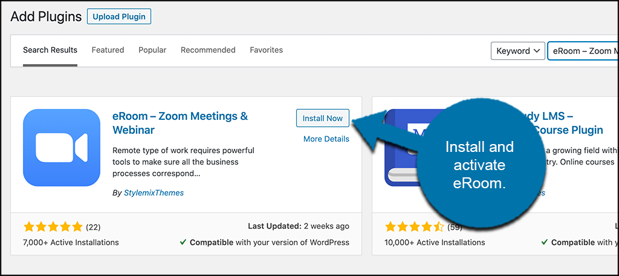
Task: Click the LMS plugin star rating
Action: click(415, 227)
